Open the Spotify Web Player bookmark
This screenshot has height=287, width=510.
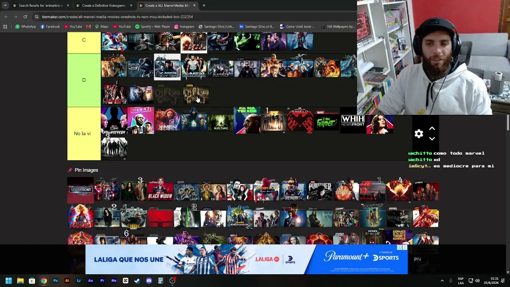153,27
